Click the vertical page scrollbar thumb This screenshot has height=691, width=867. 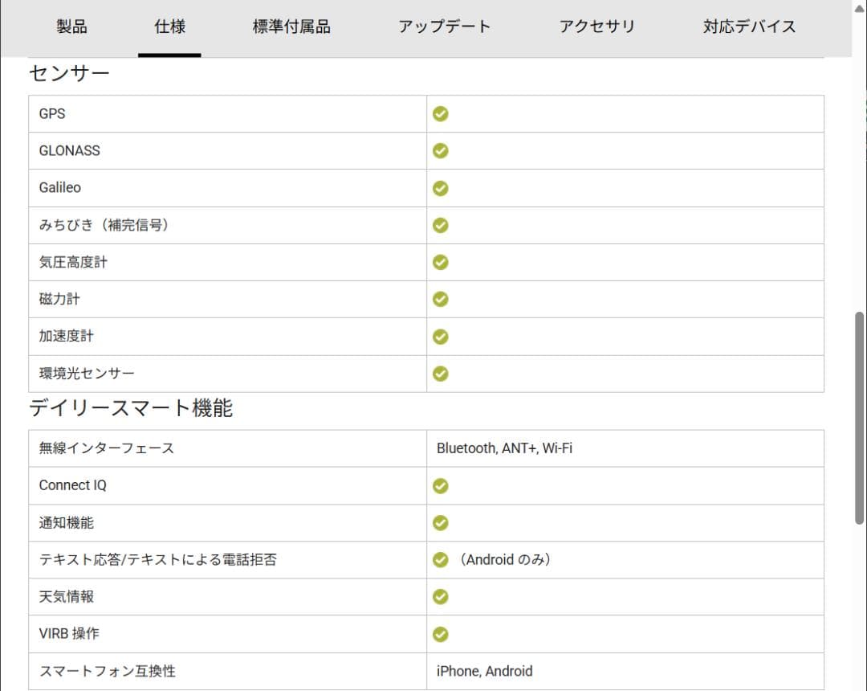pyautogui.click(x=860, y=418)
